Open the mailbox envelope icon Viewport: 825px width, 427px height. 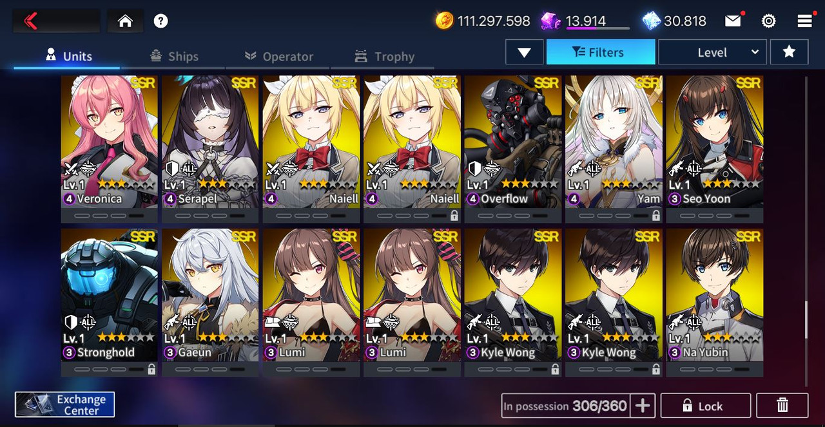point(733,21)
